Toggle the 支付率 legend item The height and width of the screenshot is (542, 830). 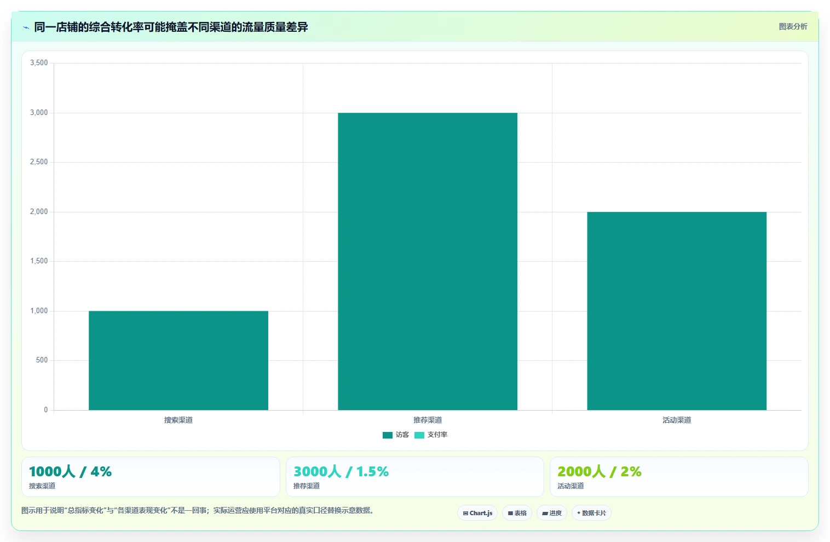point(431,435)
